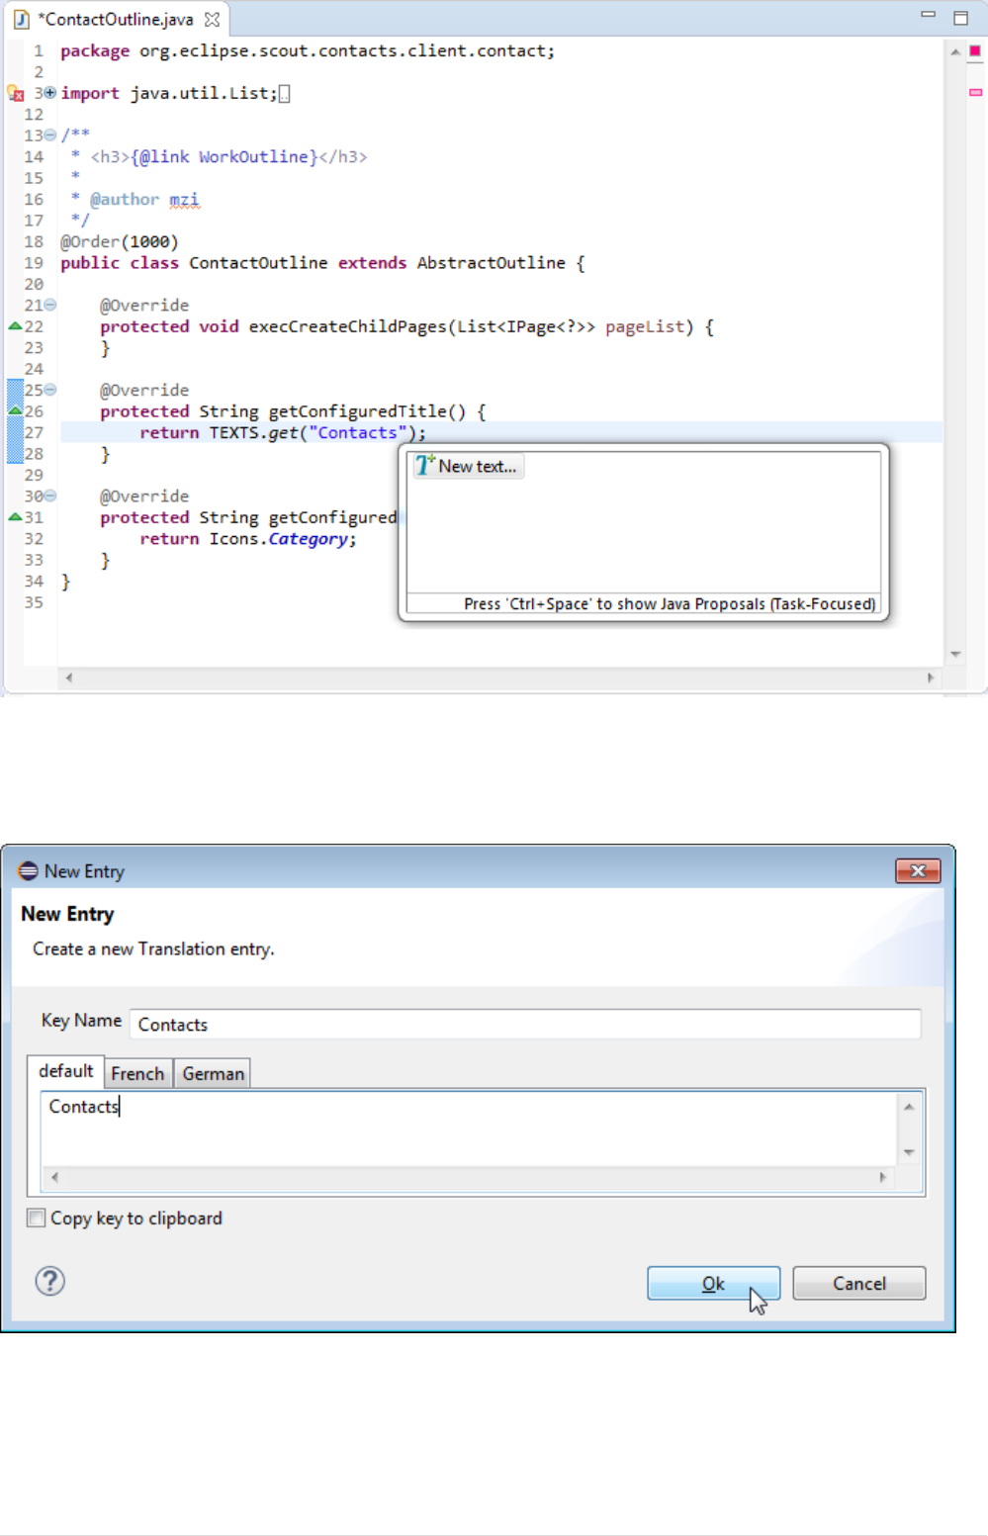Image resolution: width=988 pixels, height=1536 pixels.
Task: Click the @Order(1000) annotation
Action: point(120,241)
